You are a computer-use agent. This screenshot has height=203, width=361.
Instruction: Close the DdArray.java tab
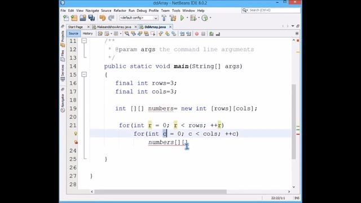coord(170,27)
